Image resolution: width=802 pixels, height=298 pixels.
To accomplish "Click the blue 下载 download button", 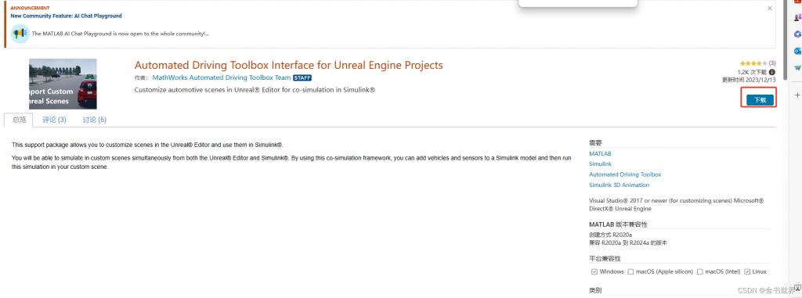I will (760, 100).
